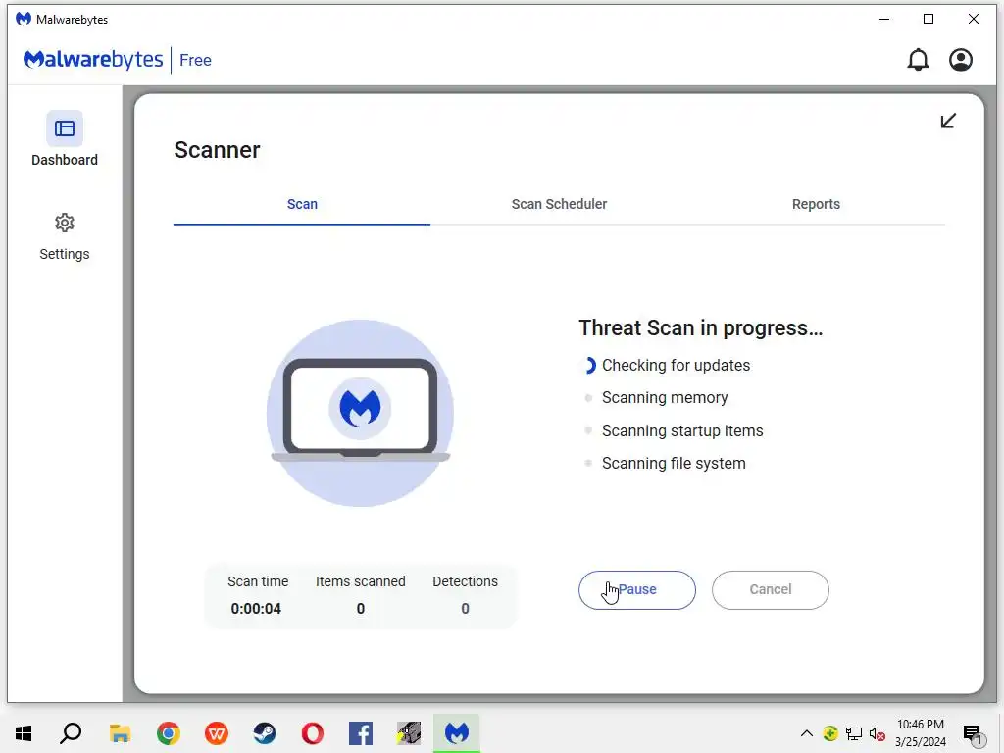Open Windows taskbar search
The image size is (1004, 753).
[71, 733]
